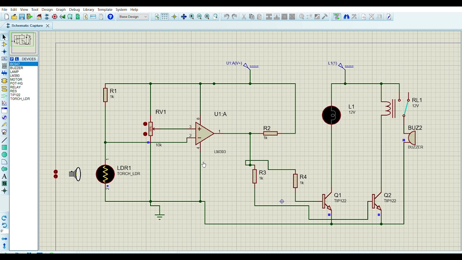Open the File menu
The image size is (462, 260).
coord(4,10)
